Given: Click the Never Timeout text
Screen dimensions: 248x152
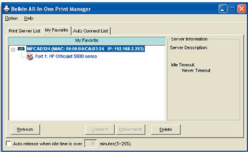Looking at the screenshot, I should [196, 71].
